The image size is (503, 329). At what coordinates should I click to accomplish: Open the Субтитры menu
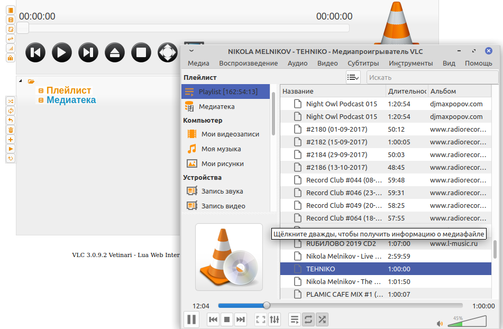point(363,63)
